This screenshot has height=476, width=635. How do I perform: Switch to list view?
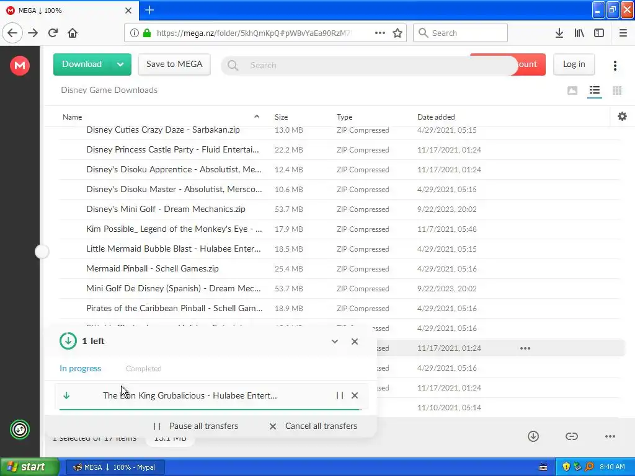pos(595,90)
